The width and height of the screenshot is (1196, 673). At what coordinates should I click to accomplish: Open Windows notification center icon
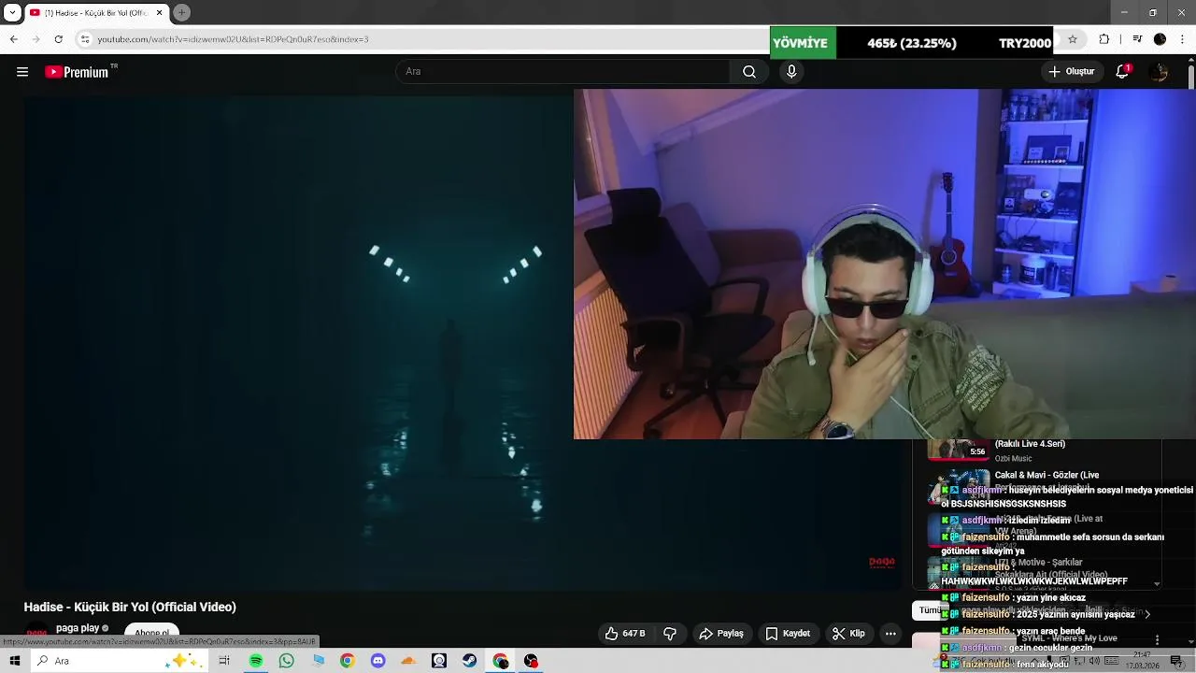point(1176,661)
